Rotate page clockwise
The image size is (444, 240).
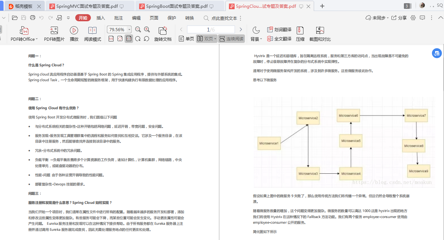(x=138, y=39)
